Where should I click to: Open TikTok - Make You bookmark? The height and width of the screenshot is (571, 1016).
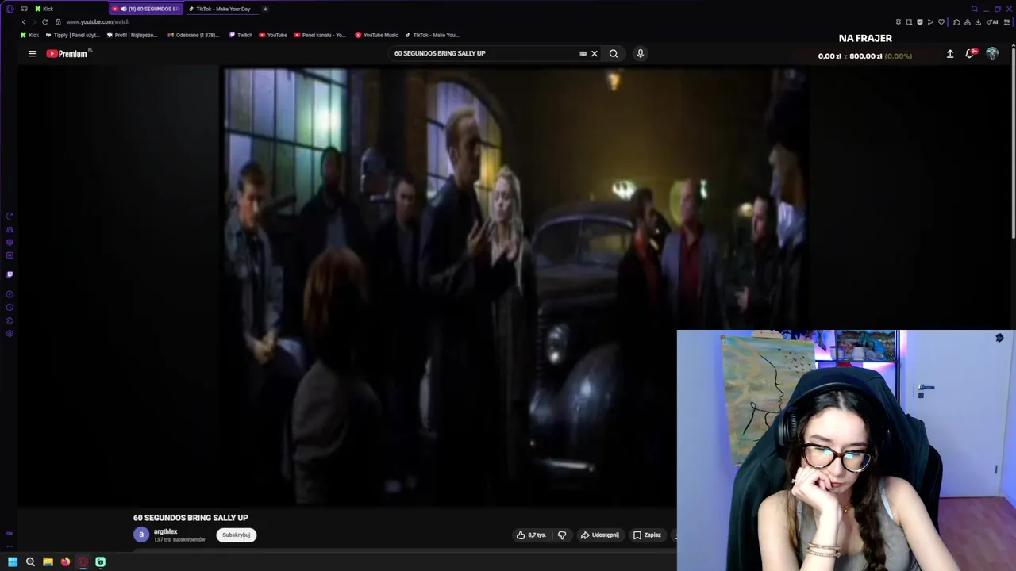click(x=433, y=35)
